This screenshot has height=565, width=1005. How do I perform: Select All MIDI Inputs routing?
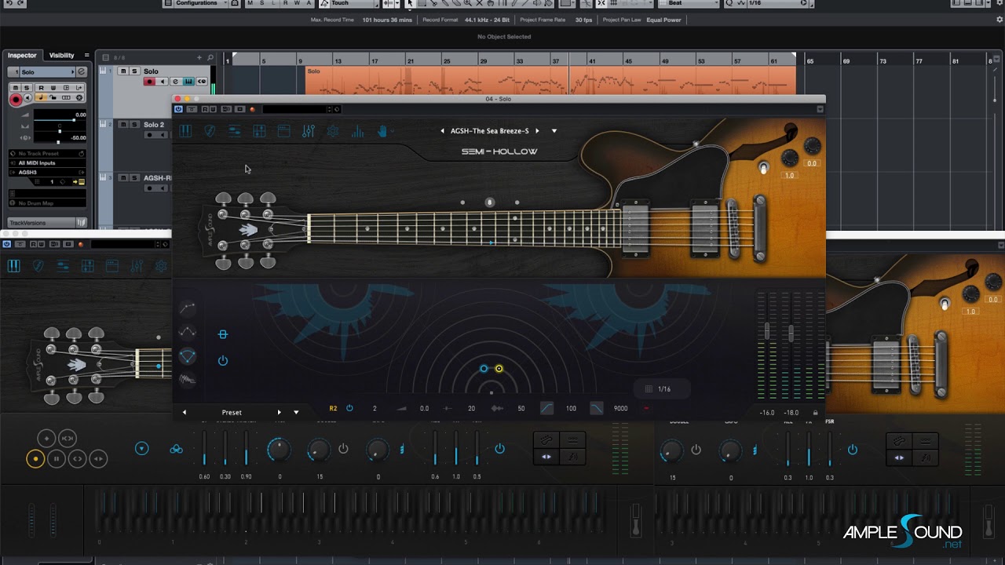pyautogui.click(x=47, y=163)
